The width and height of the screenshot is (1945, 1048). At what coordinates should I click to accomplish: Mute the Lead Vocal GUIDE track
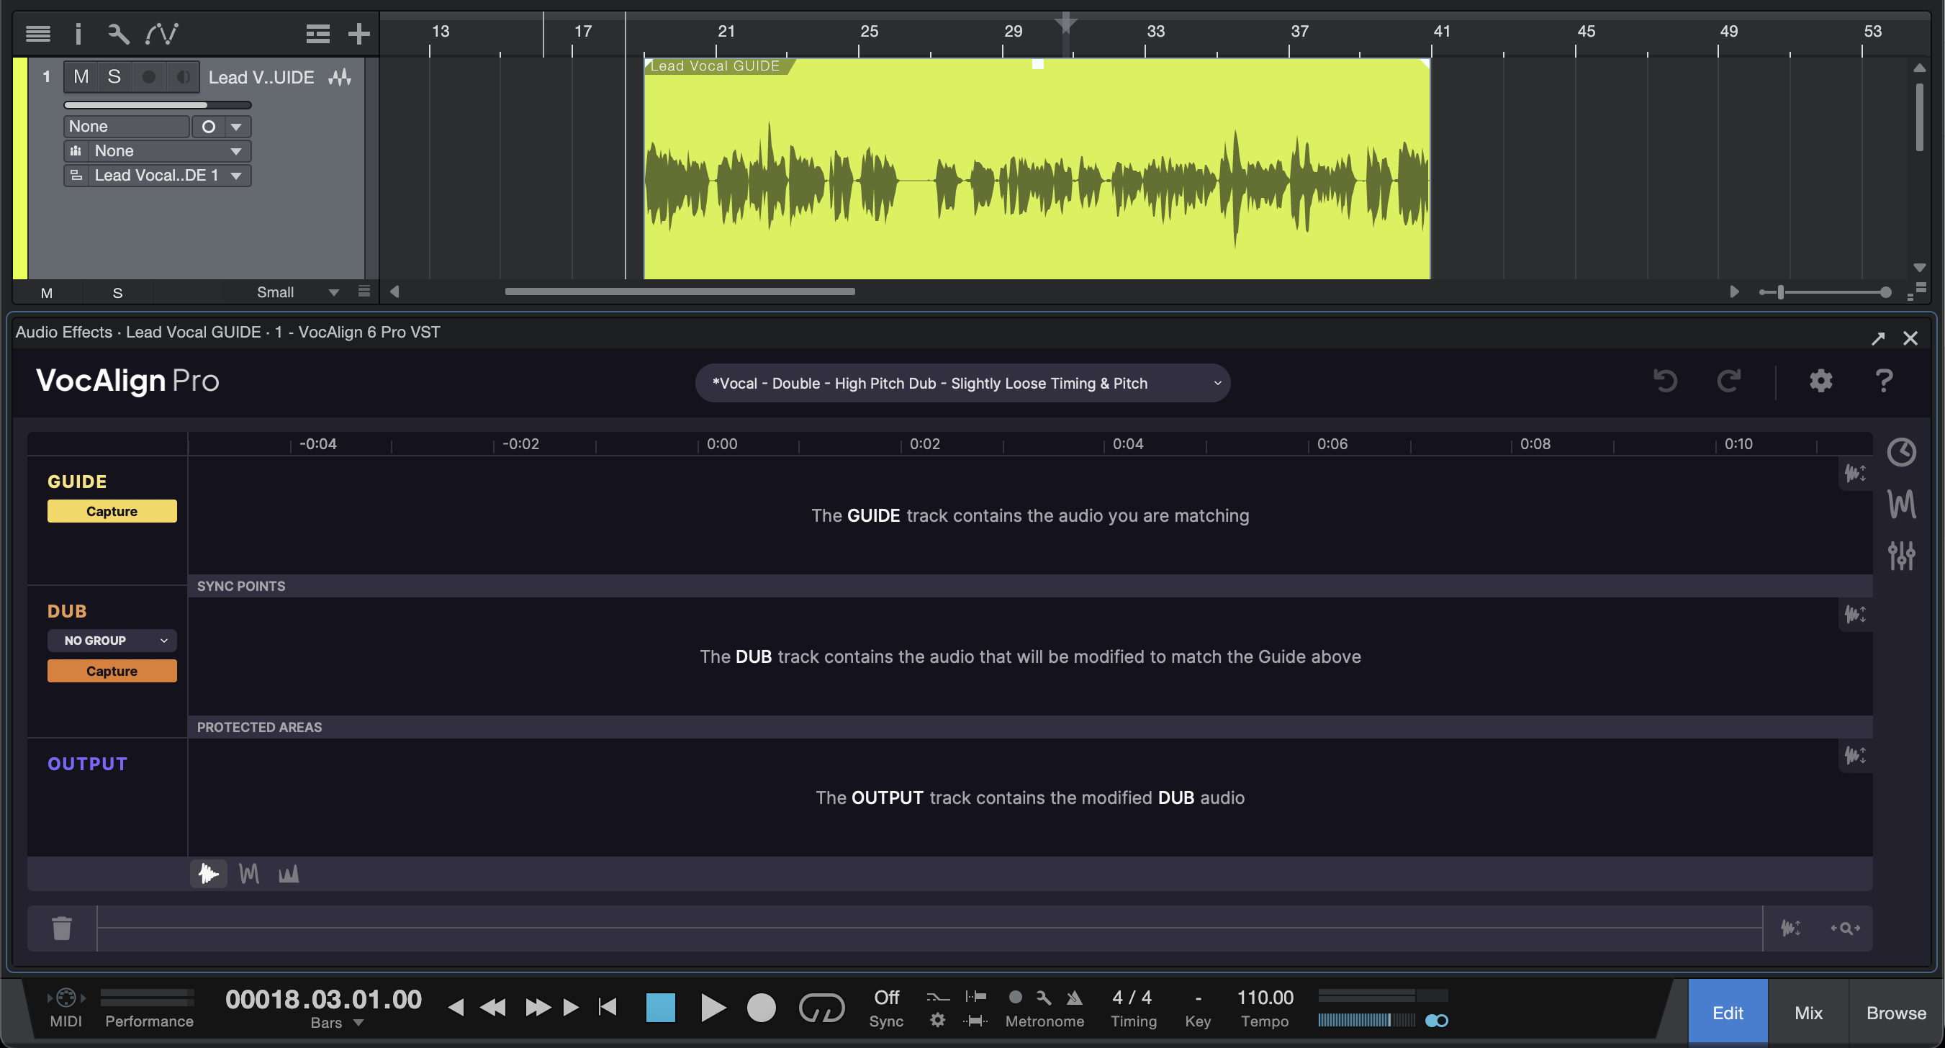point(81,77)
